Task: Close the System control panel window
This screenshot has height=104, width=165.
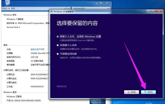Action: point(107,3)
